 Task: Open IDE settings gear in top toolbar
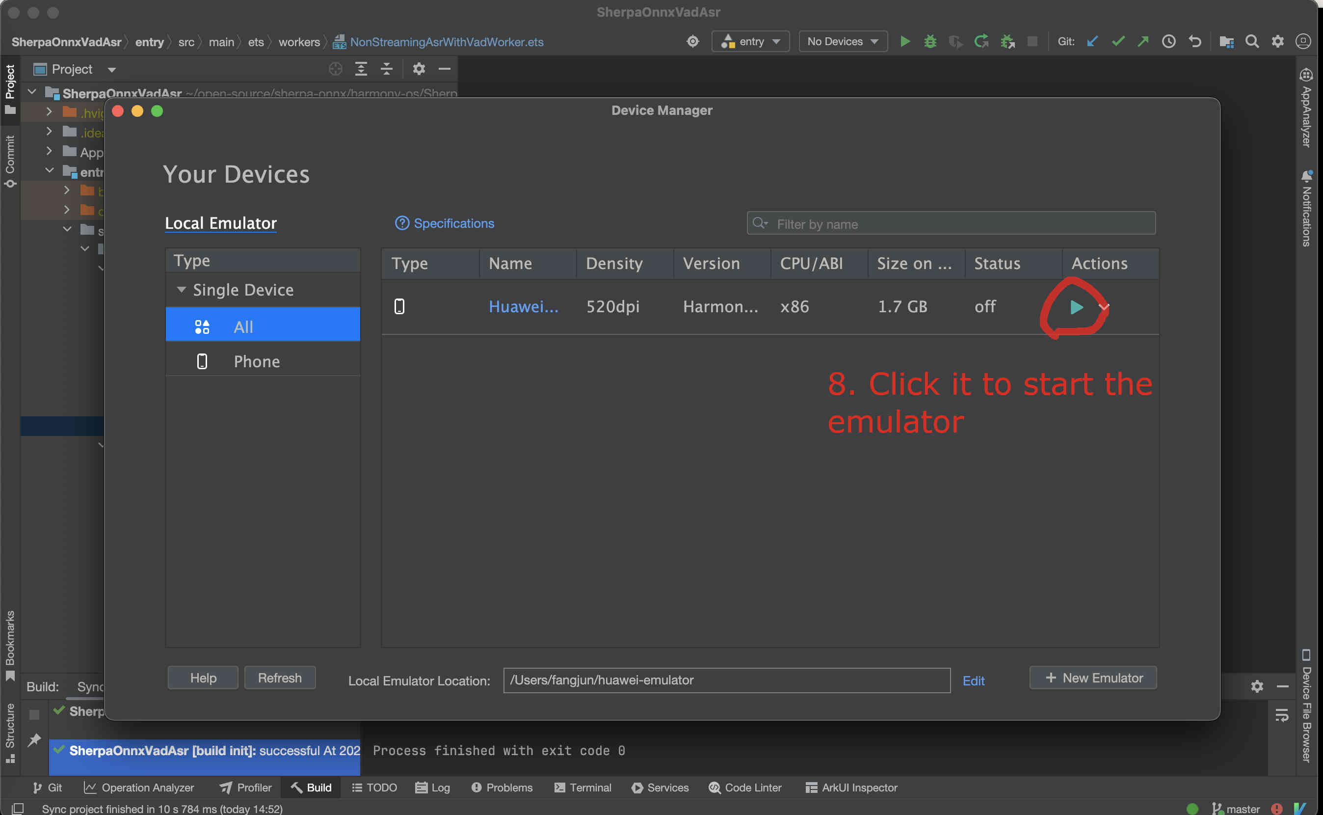(1277, 42)
